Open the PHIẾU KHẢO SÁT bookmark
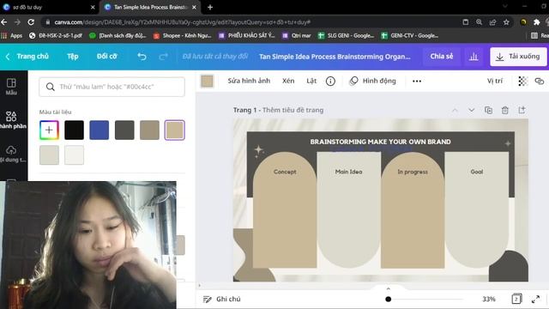549x309 pixels. pos(247,35)
